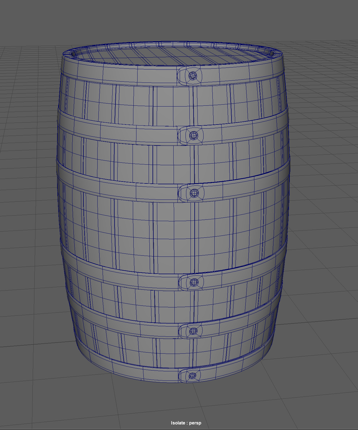
Task: Click the "Isolate : persp" viewport label
Action: click(x=186, y=423)
